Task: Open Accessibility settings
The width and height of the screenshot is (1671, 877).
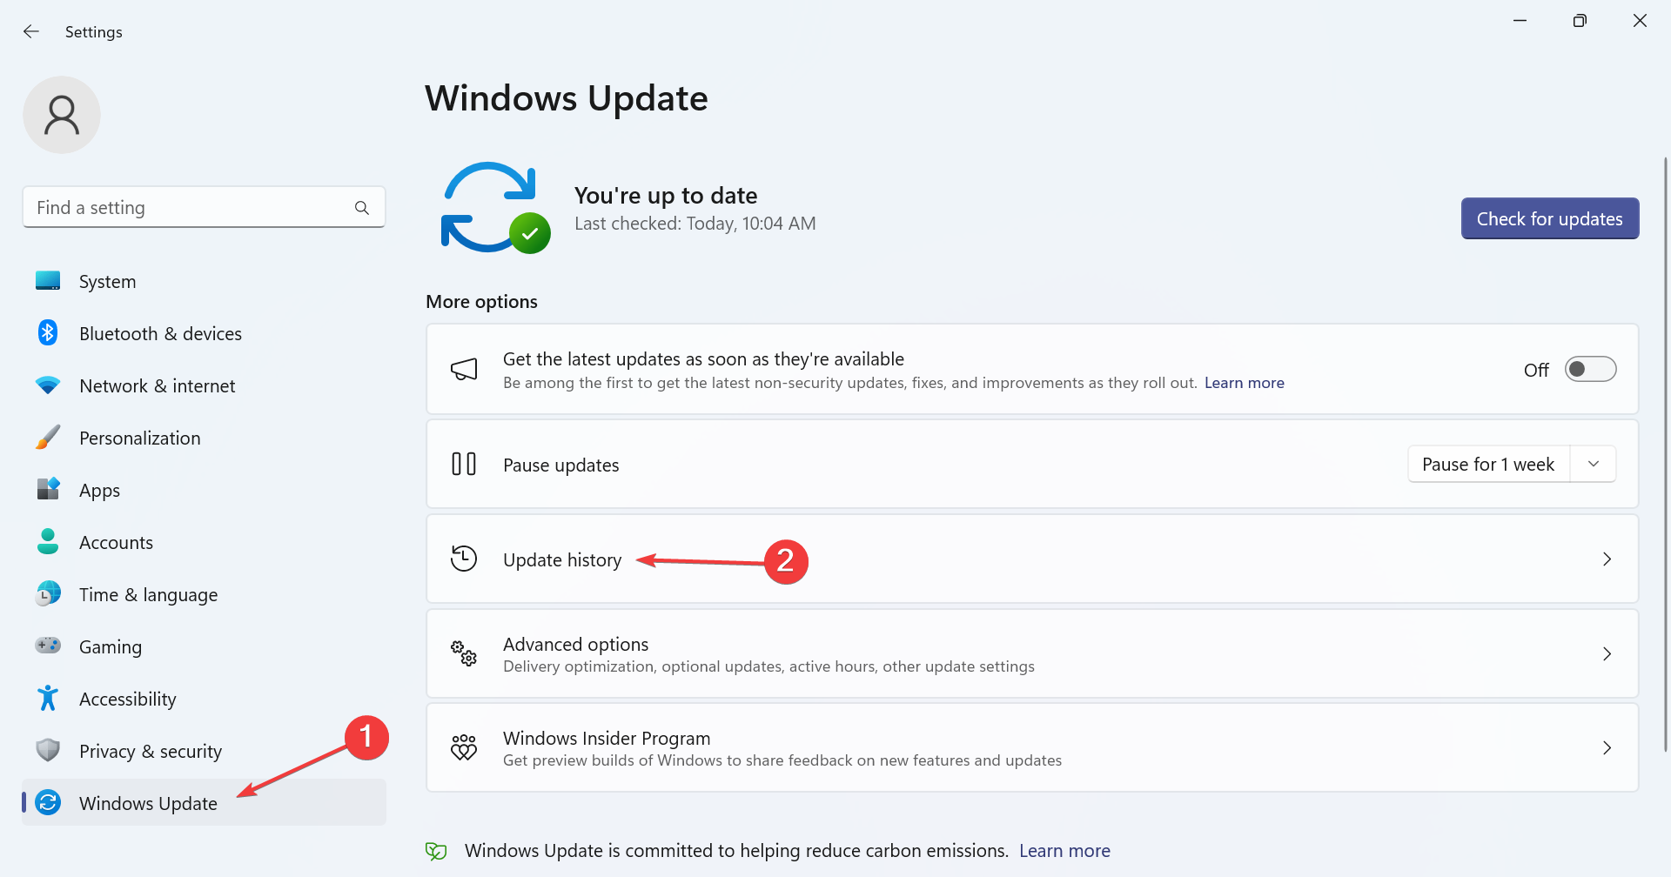Action: [x=204, y=699]
